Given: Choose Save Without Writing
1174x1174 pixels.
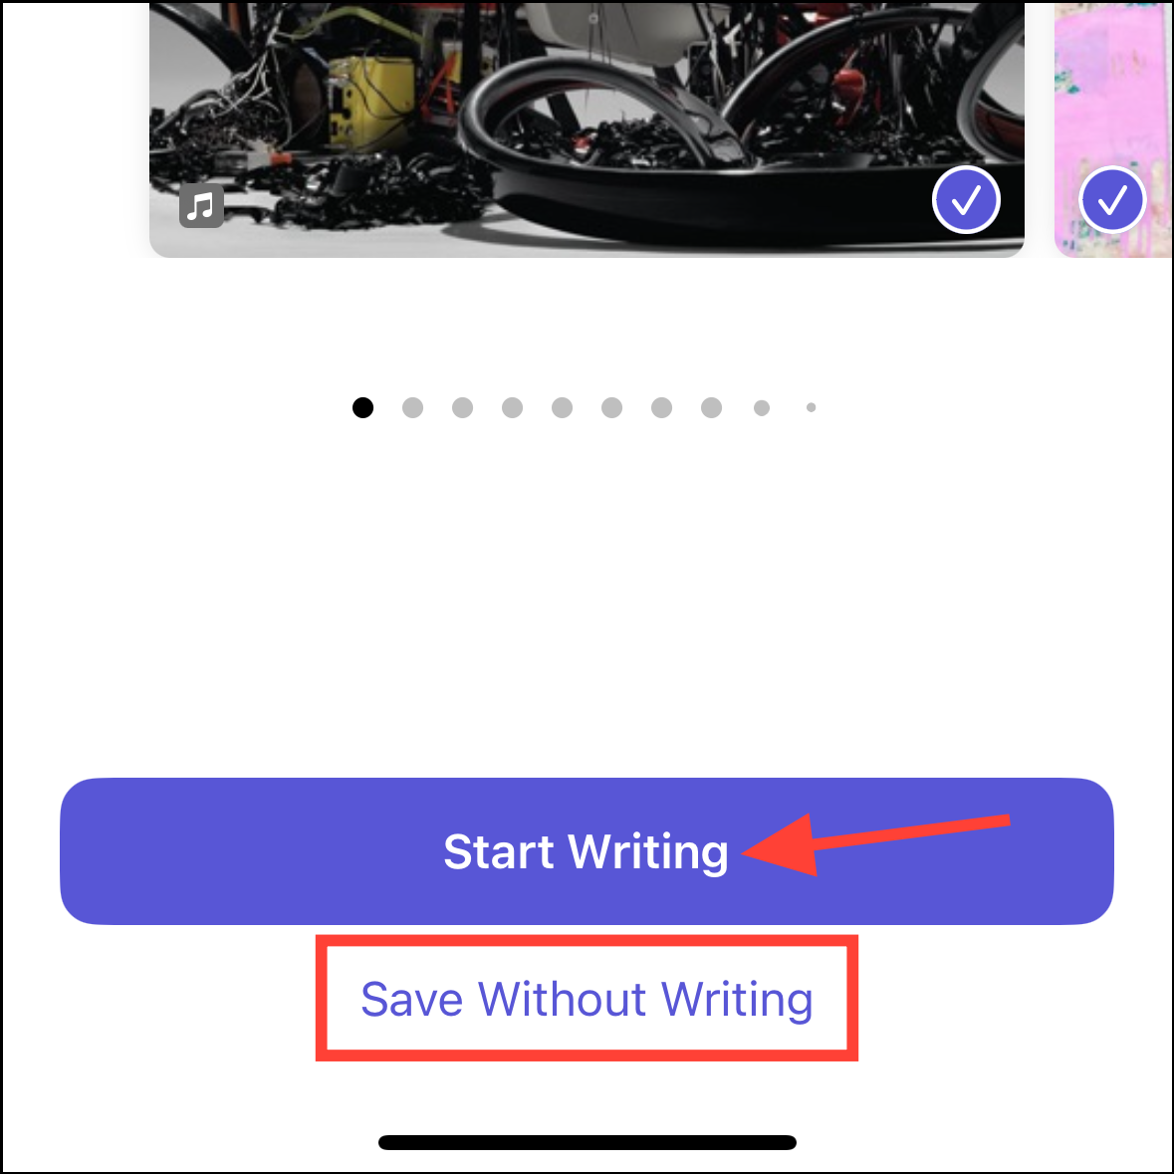Looking at the screenshot, I should pyautogui.click(x=587, y=999).
